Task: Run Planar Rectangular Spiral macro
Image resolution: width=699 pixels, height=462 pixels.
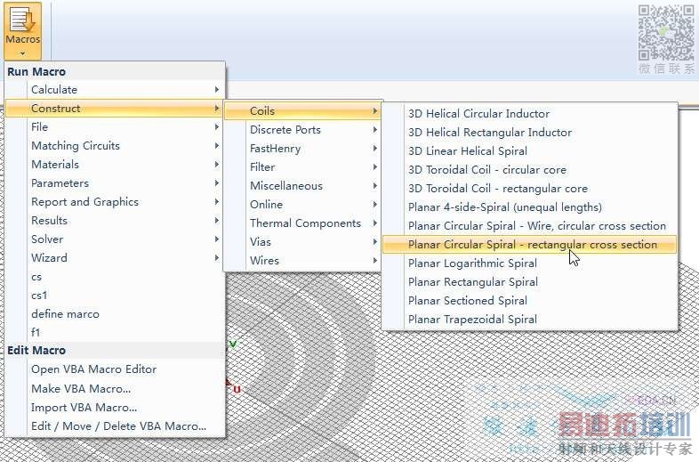Action: (530, 282)
